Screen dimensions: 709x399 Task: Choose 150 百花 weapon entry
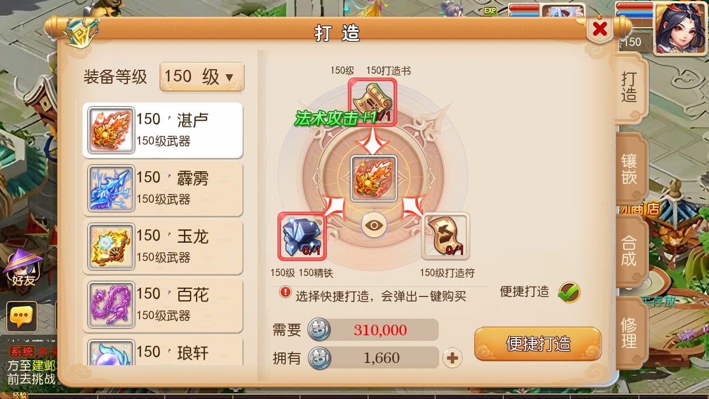click(163, 305)
